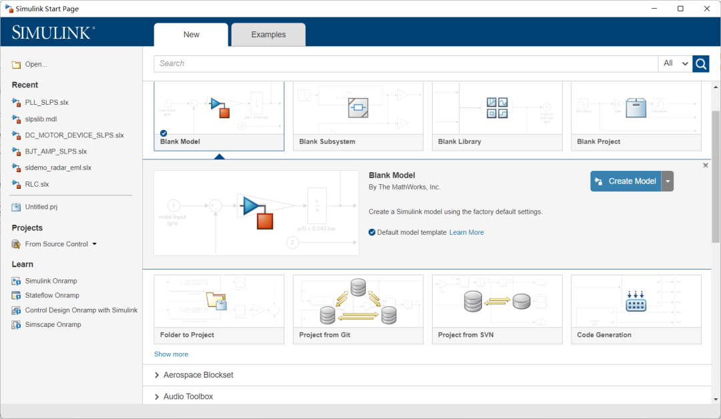Click the Simulink Onramp icon
The width and height of the screenshot is (721, 419).
coord(16,281)
